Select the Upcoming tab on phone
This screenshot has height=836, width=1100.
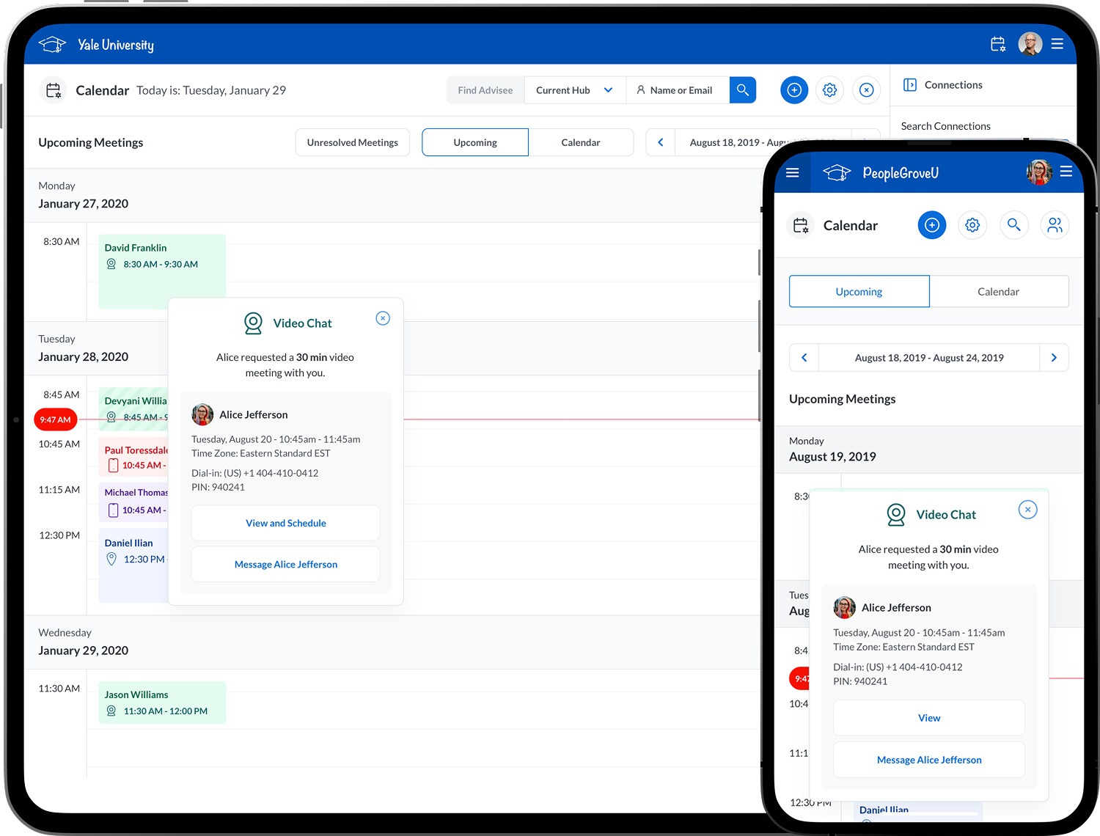(859, 292)
